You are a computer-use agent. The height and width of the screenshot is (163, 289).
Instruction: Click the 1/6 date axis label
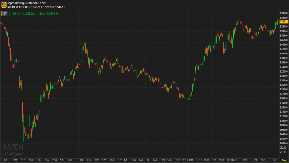[x=81, y=160]
